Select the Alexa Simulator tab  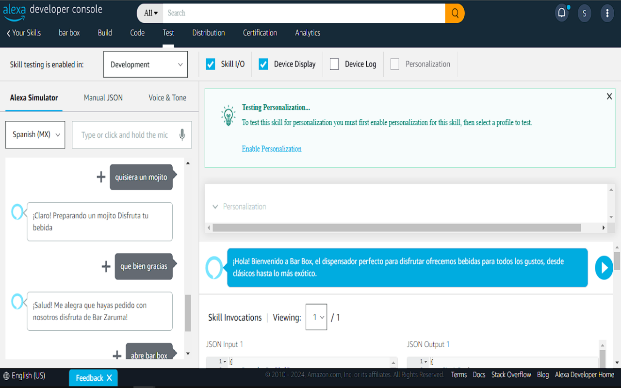point(34,97)
